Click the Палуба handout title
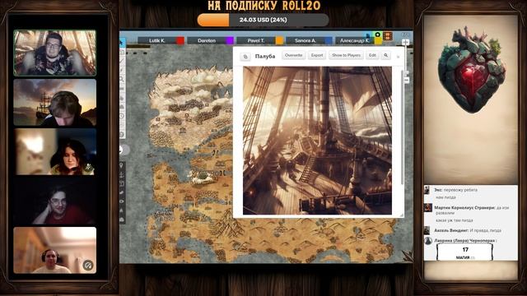This screenshot has height=296, width=527. [265, 57]
